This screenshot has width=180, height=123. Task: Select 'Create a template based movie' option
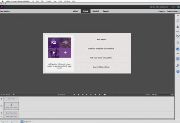[x=101, y=48]
